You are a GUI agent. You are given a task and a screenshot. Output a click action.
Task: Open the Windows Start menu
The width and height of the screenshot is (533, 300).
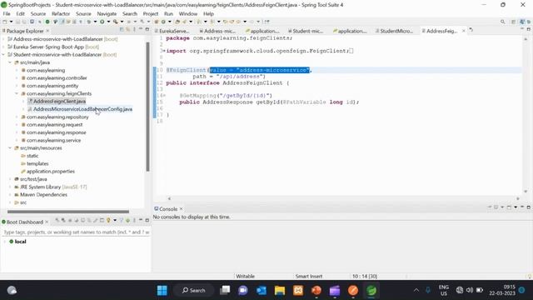[162, 290]
